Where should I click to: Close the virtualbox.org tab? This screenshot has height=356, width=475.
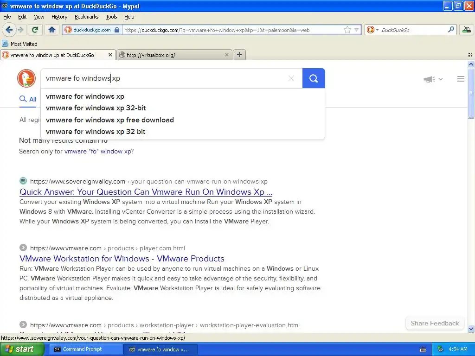tap(226, 55)
